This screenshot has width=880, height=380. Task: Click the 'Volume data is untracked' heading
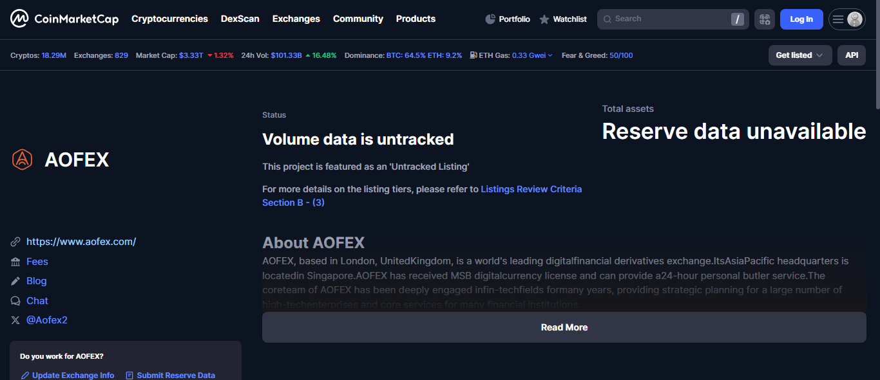click(x=358, y=139)
